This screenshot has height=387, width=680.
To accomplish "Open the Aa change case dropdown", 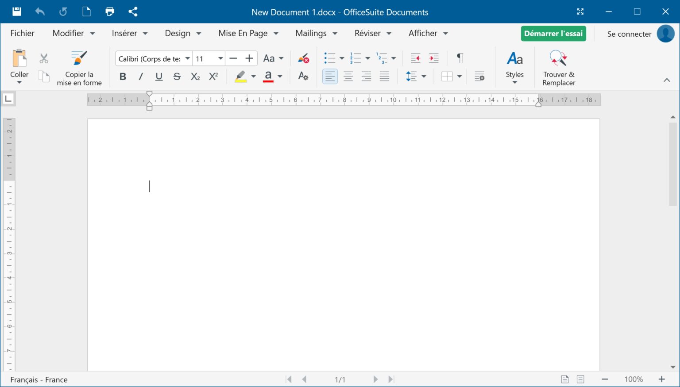I will tap(273, 58).
